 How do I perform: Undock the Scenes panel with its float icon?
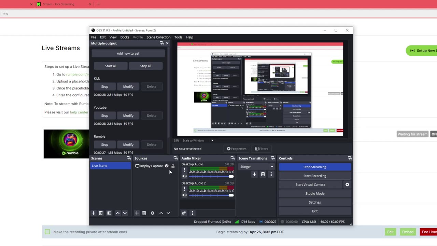click(129, 158)
